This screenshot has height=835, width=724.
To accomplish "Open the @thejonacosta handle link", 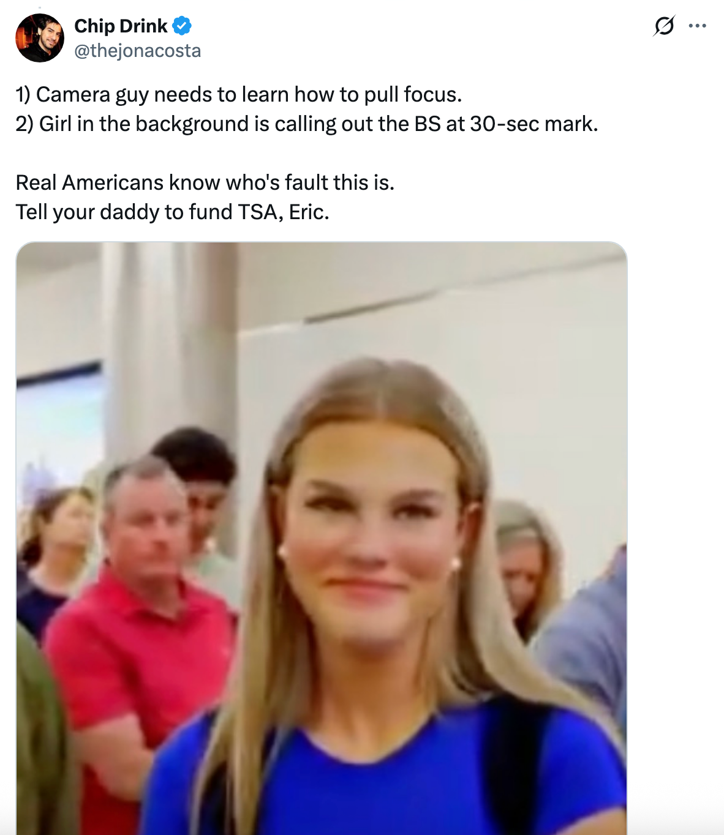I will pos(138,50).
